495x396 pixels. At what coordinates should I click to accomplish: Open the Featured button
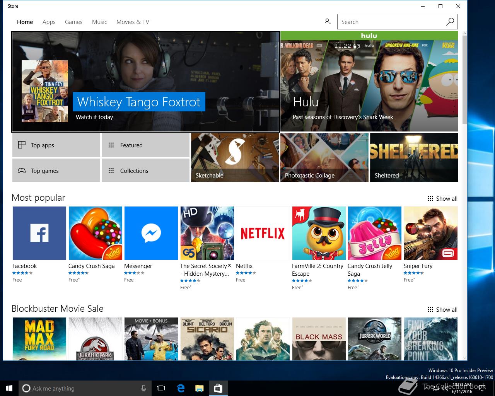point(145,145)
